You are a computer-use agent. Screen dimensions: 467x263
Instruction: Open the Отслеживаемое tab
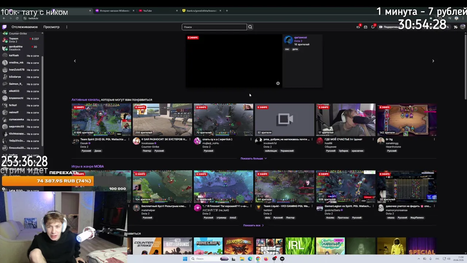pyautogui.click(x=24, y=27)
